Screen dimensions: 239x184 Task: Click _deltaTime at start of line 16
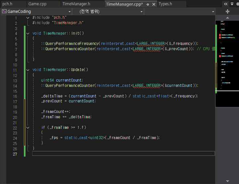[52, 96]
